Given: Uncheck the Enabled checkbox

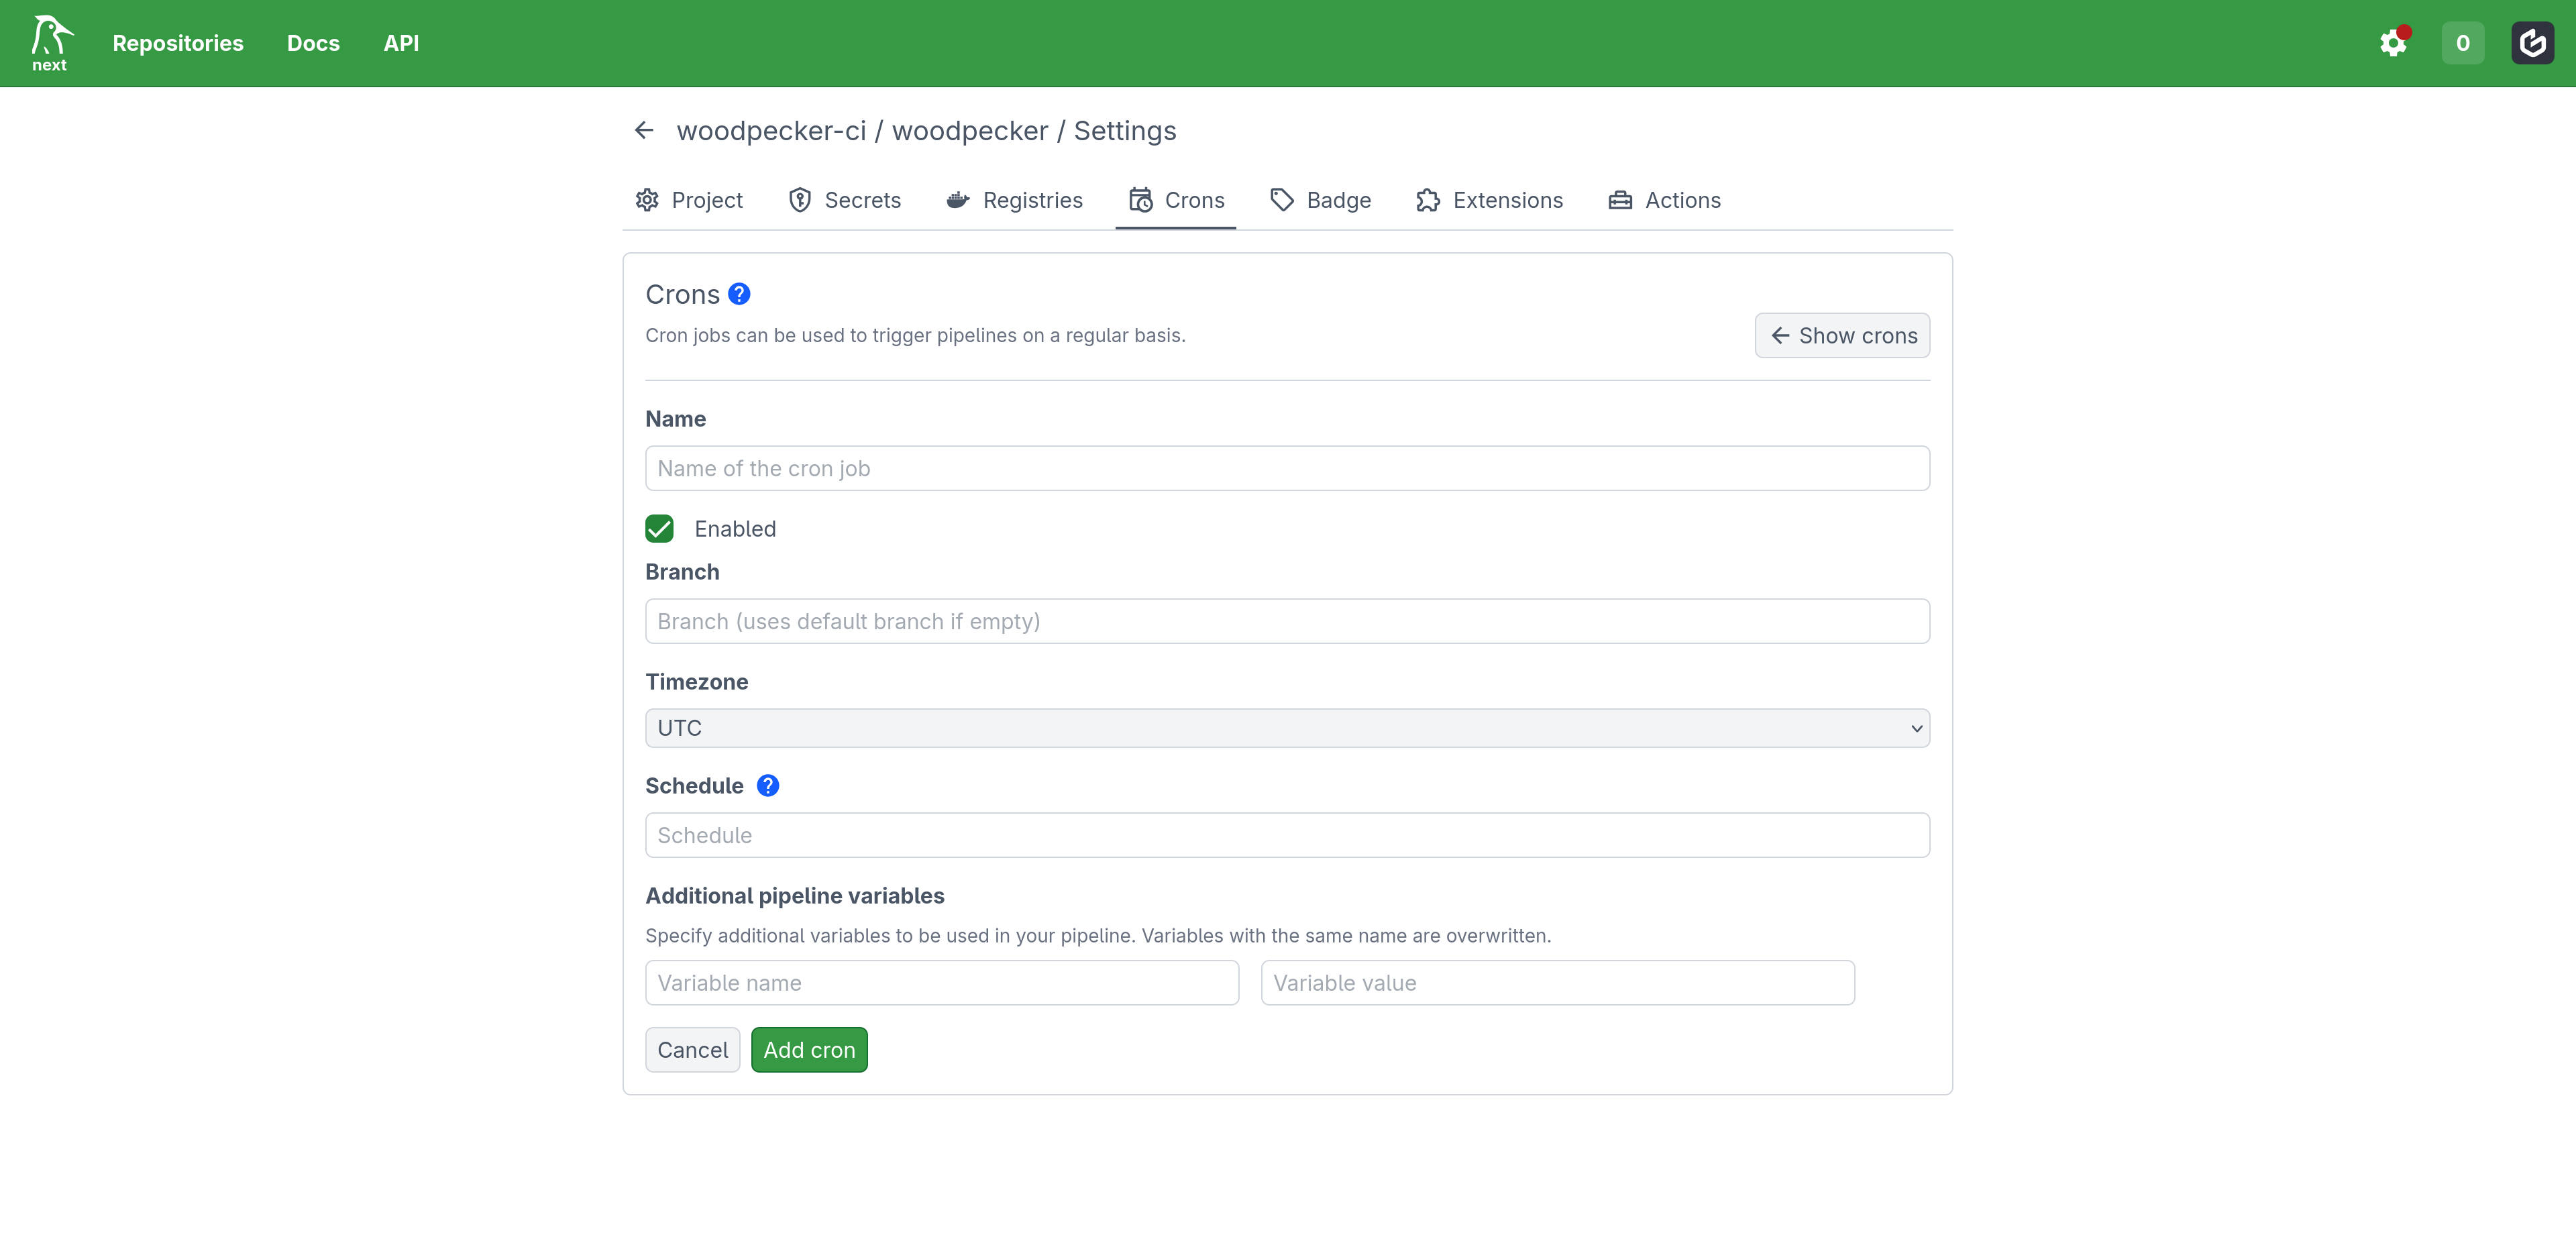Looking at the screenshot, I should point(659,529).
